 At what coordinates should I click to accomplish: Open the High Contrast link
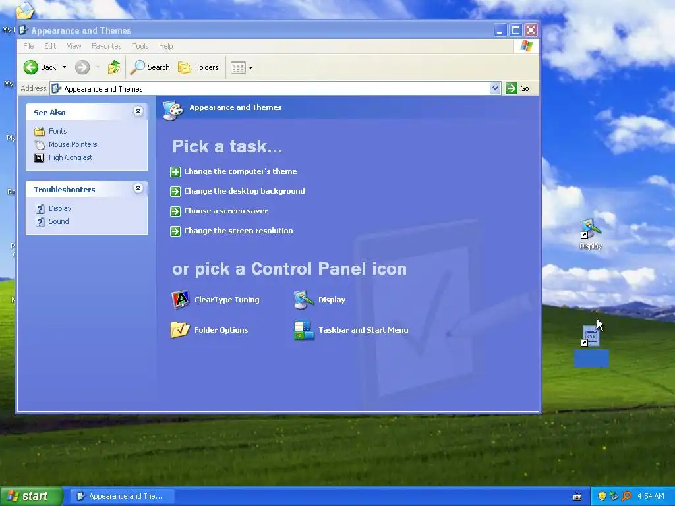(71, 158)
